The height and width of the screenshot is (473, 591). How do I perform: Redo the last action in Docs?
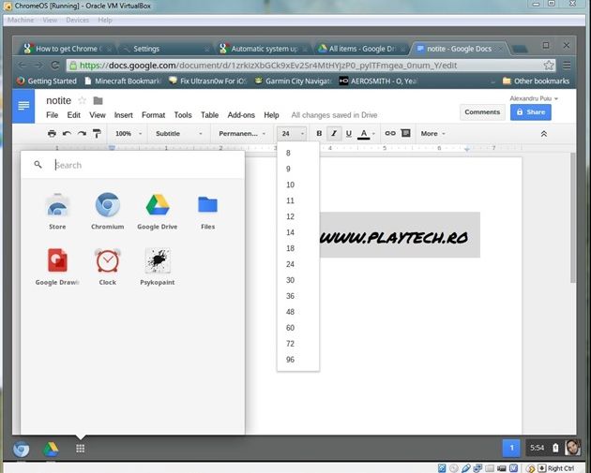[82, 134]
